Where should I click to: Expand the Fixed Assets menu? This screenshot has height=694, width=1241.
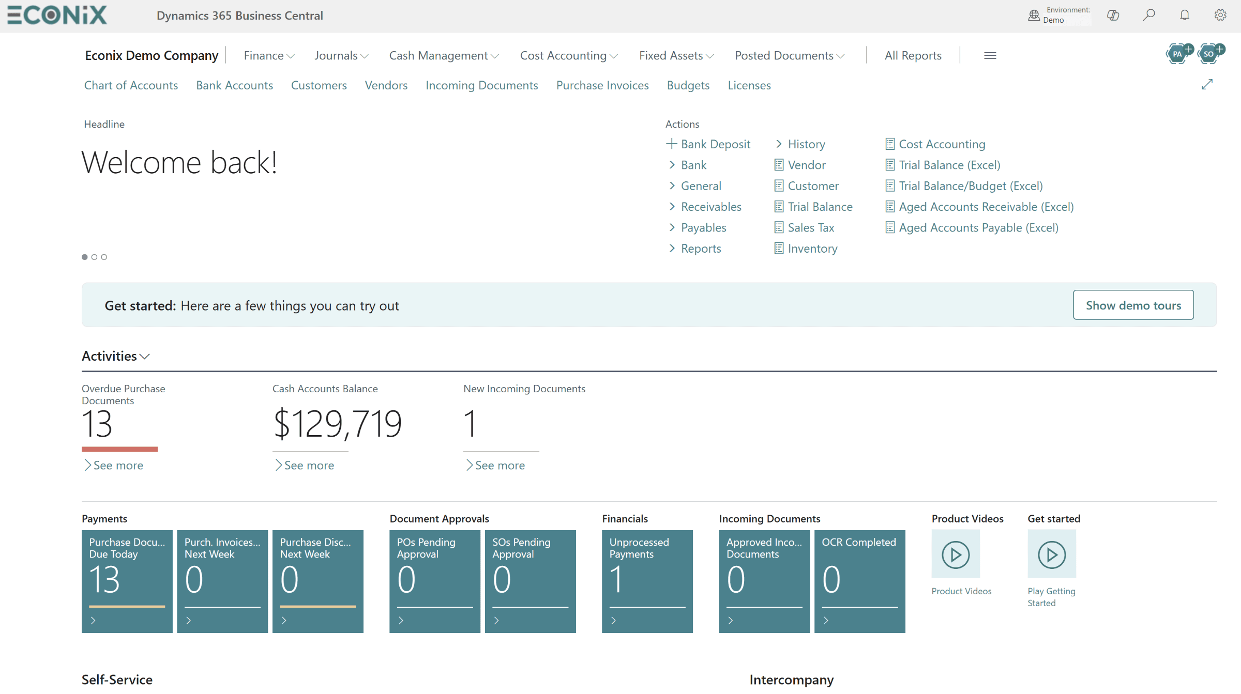pos(676,55)
